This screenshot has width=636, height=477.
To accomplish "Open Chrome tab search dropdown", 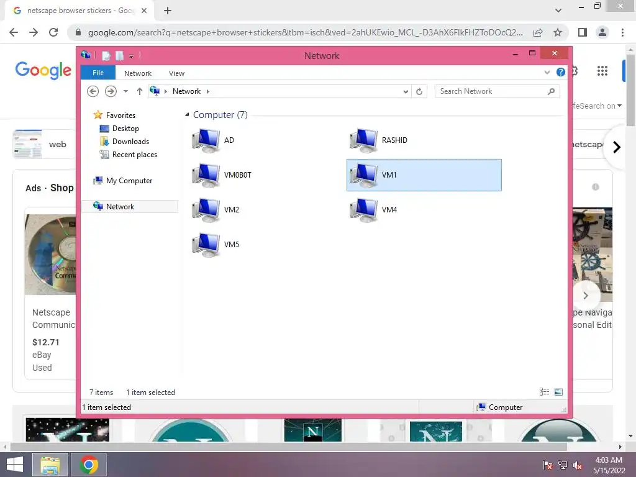I will coord(558,11).
